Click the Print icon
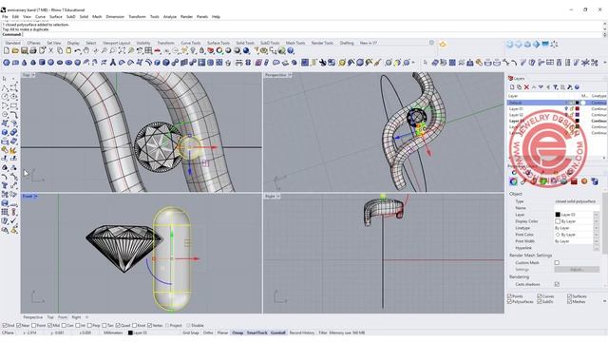The height and width of the screenshot is (342, 608). 33,50
